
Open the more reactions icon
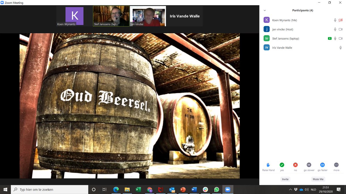pos(336,165)
